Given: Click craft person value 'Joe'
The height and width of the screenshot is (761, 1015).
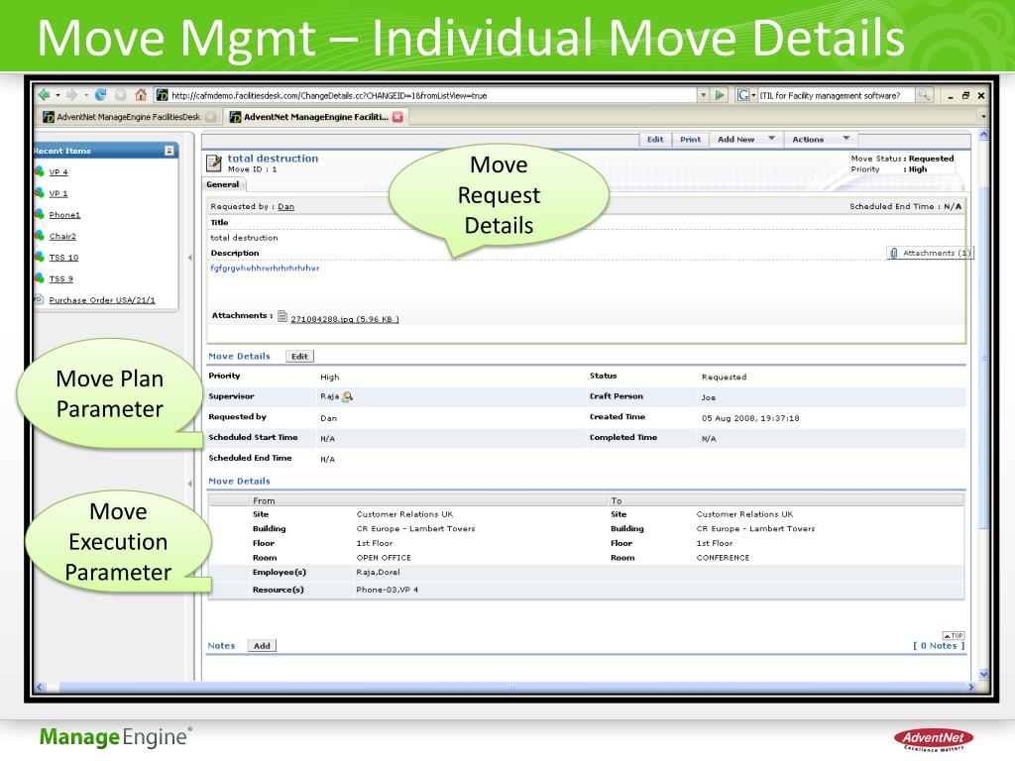Looking at the screenshot, I should (708, 397).
